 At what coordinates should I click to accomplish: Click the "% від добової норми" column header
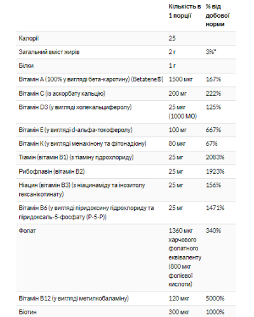218,15
